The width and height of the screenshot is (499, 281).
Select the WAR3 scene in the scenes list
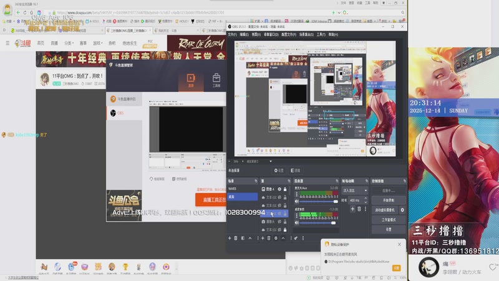coord(242,189)
